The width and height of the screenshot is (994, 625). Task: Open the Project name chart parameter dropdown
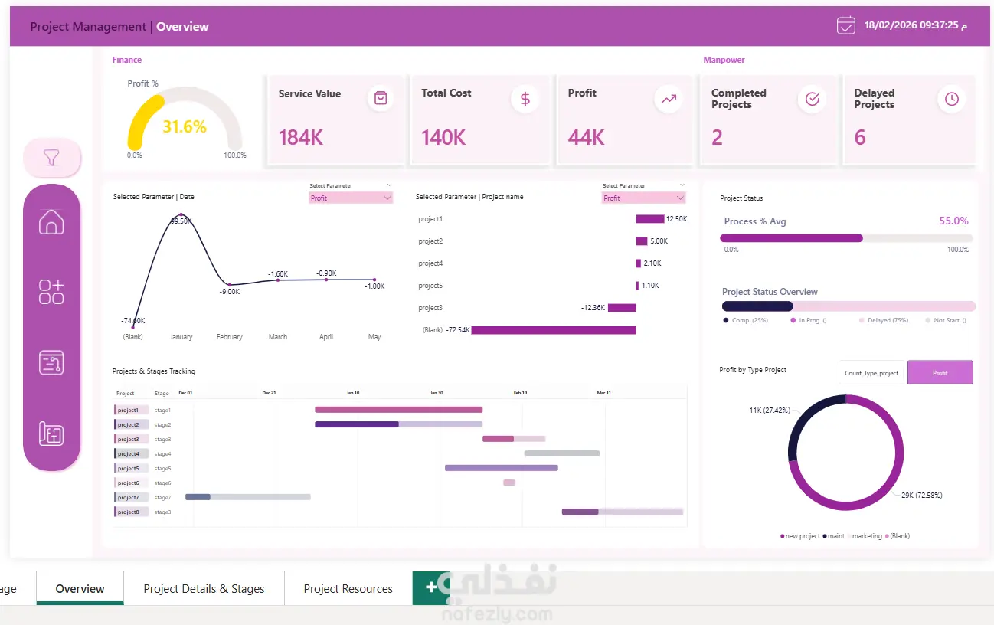643,198
